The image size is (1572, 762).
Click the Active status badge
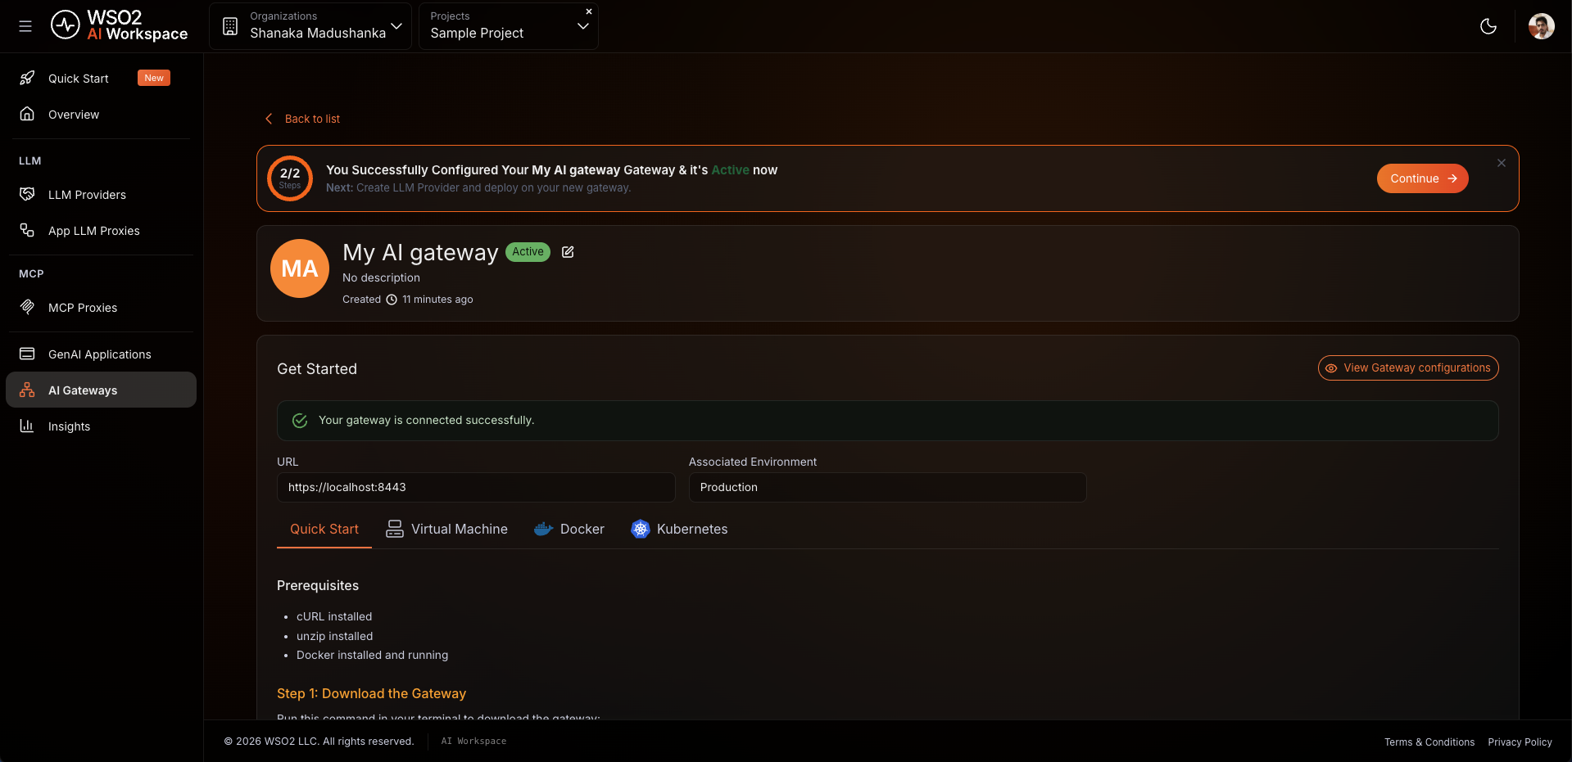528,252
